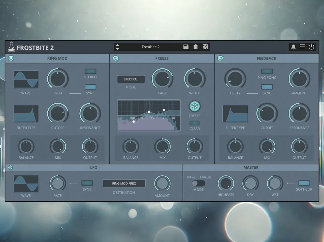Save the current preset with disk icon
Viewport: 324px width, 242px height.
pos(186,47)
